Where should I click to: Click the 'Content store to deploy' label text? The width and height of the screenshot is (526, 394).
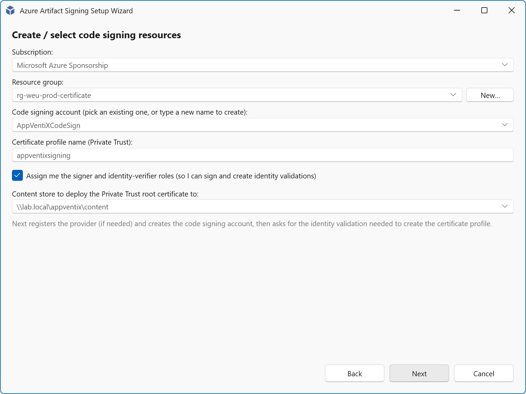pos(105,194)
